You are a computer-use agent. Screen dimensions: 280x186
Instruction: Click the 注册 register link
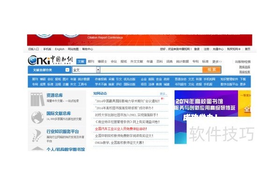(206, 49)
